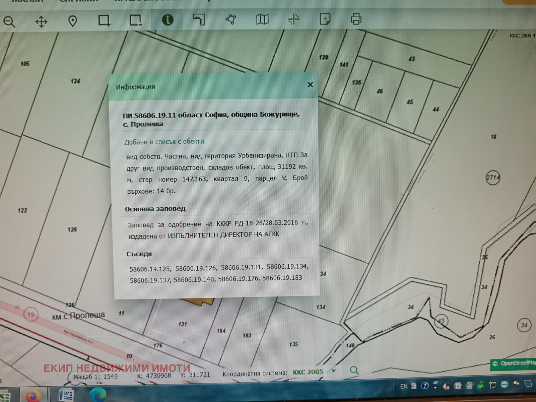Select the add rectangle selection tool
Viewport: 536px width, 402px height.
click(104, 20)
